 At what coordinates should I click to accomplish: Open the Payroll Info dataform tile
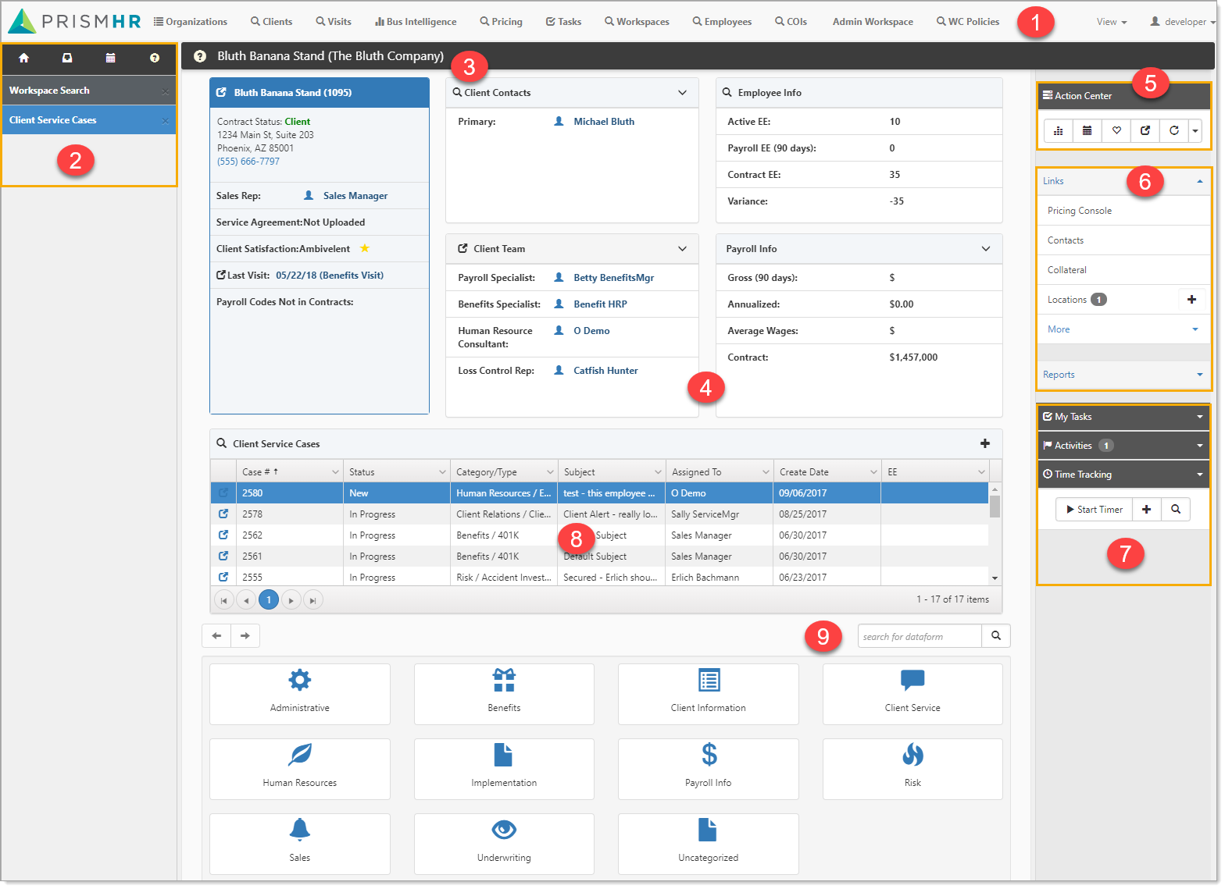[709, 769]
